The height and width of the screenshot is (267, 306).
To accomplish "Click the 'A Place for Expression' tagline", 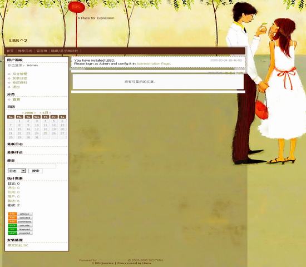I will [96, 18].
